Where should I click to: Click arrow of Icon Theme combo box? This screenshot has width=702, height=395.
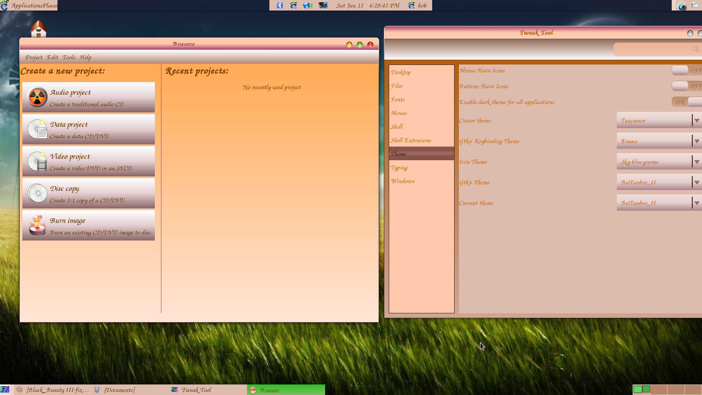click(697, 162)
